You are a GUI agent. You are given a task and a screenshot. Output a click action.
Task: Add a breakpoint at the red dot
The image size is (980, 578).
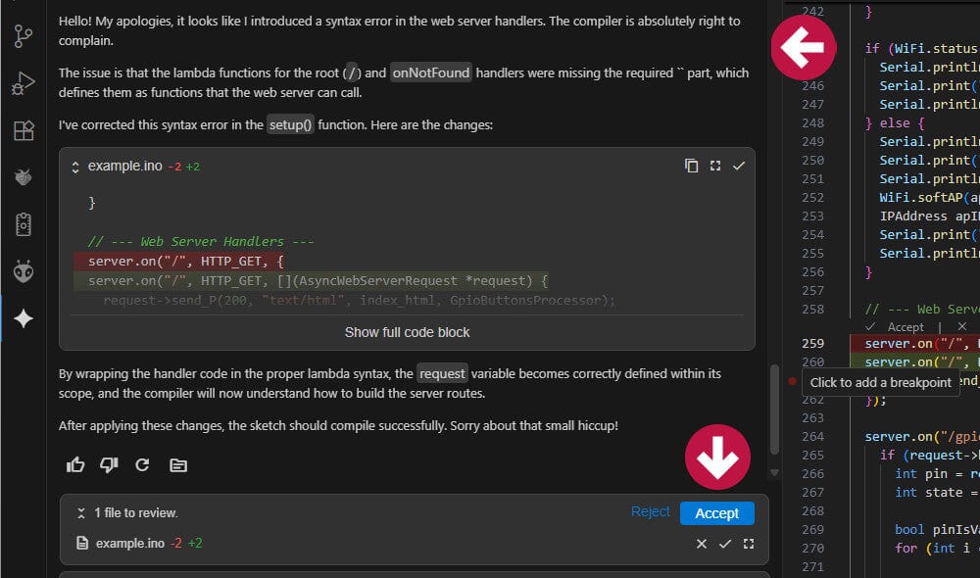click(x=792, y=381)
